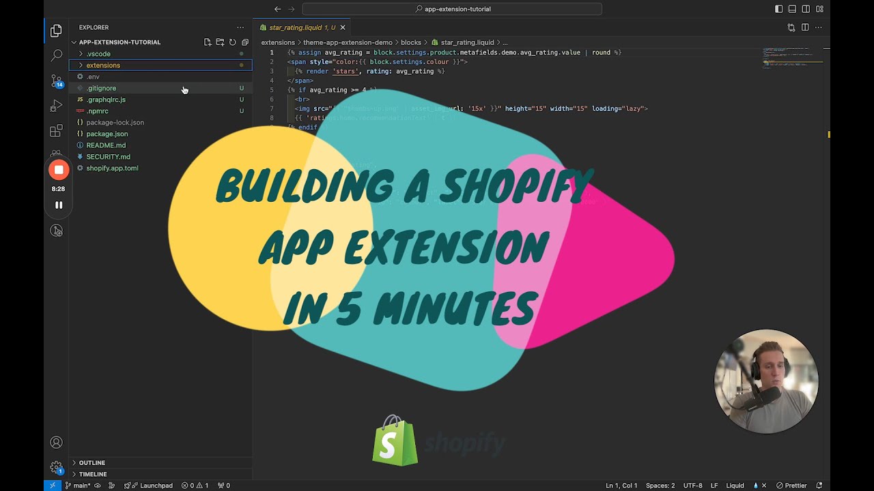The width and height of the screenshot is (874, 491).
Task: Open the .gitignore file
Action: click(160, 88)
